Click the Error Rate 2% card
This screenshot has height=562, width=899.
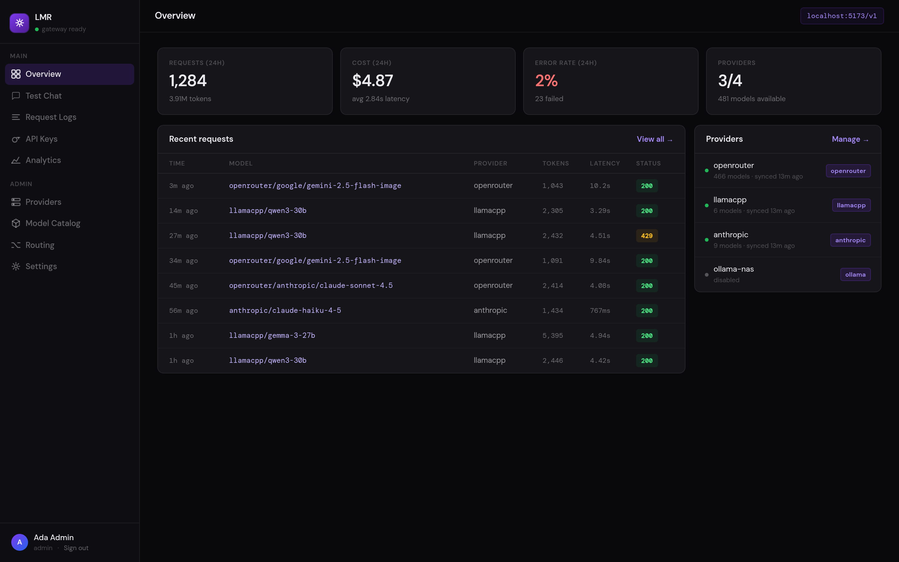[x=610, y=81]
